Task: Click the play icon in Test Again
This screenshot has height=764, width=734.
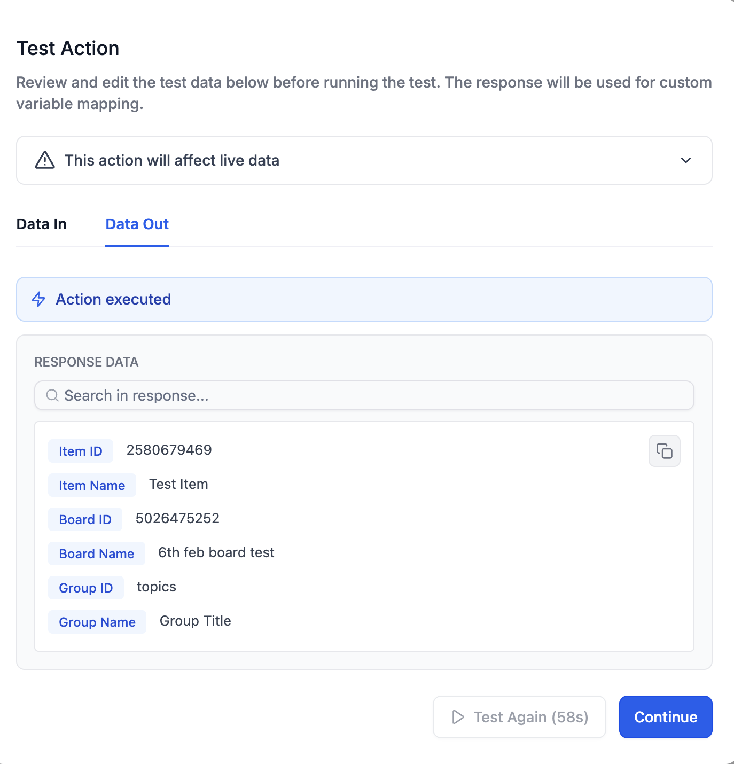Action: [458, 717]
